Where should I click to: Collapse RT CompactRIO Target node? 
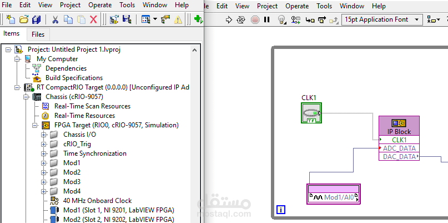[x=17, y=87]
